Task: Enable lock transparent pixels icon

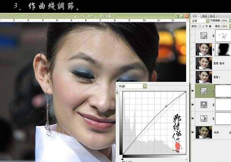Action: pos(199,26)
